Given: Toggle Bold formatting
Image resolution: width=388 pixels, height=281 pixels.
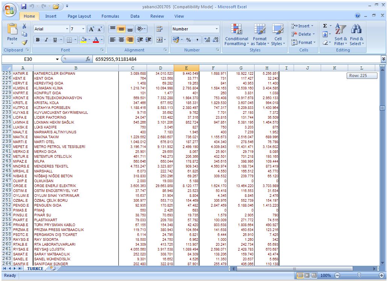Looking at the screenshot, I should coord(38,39).
